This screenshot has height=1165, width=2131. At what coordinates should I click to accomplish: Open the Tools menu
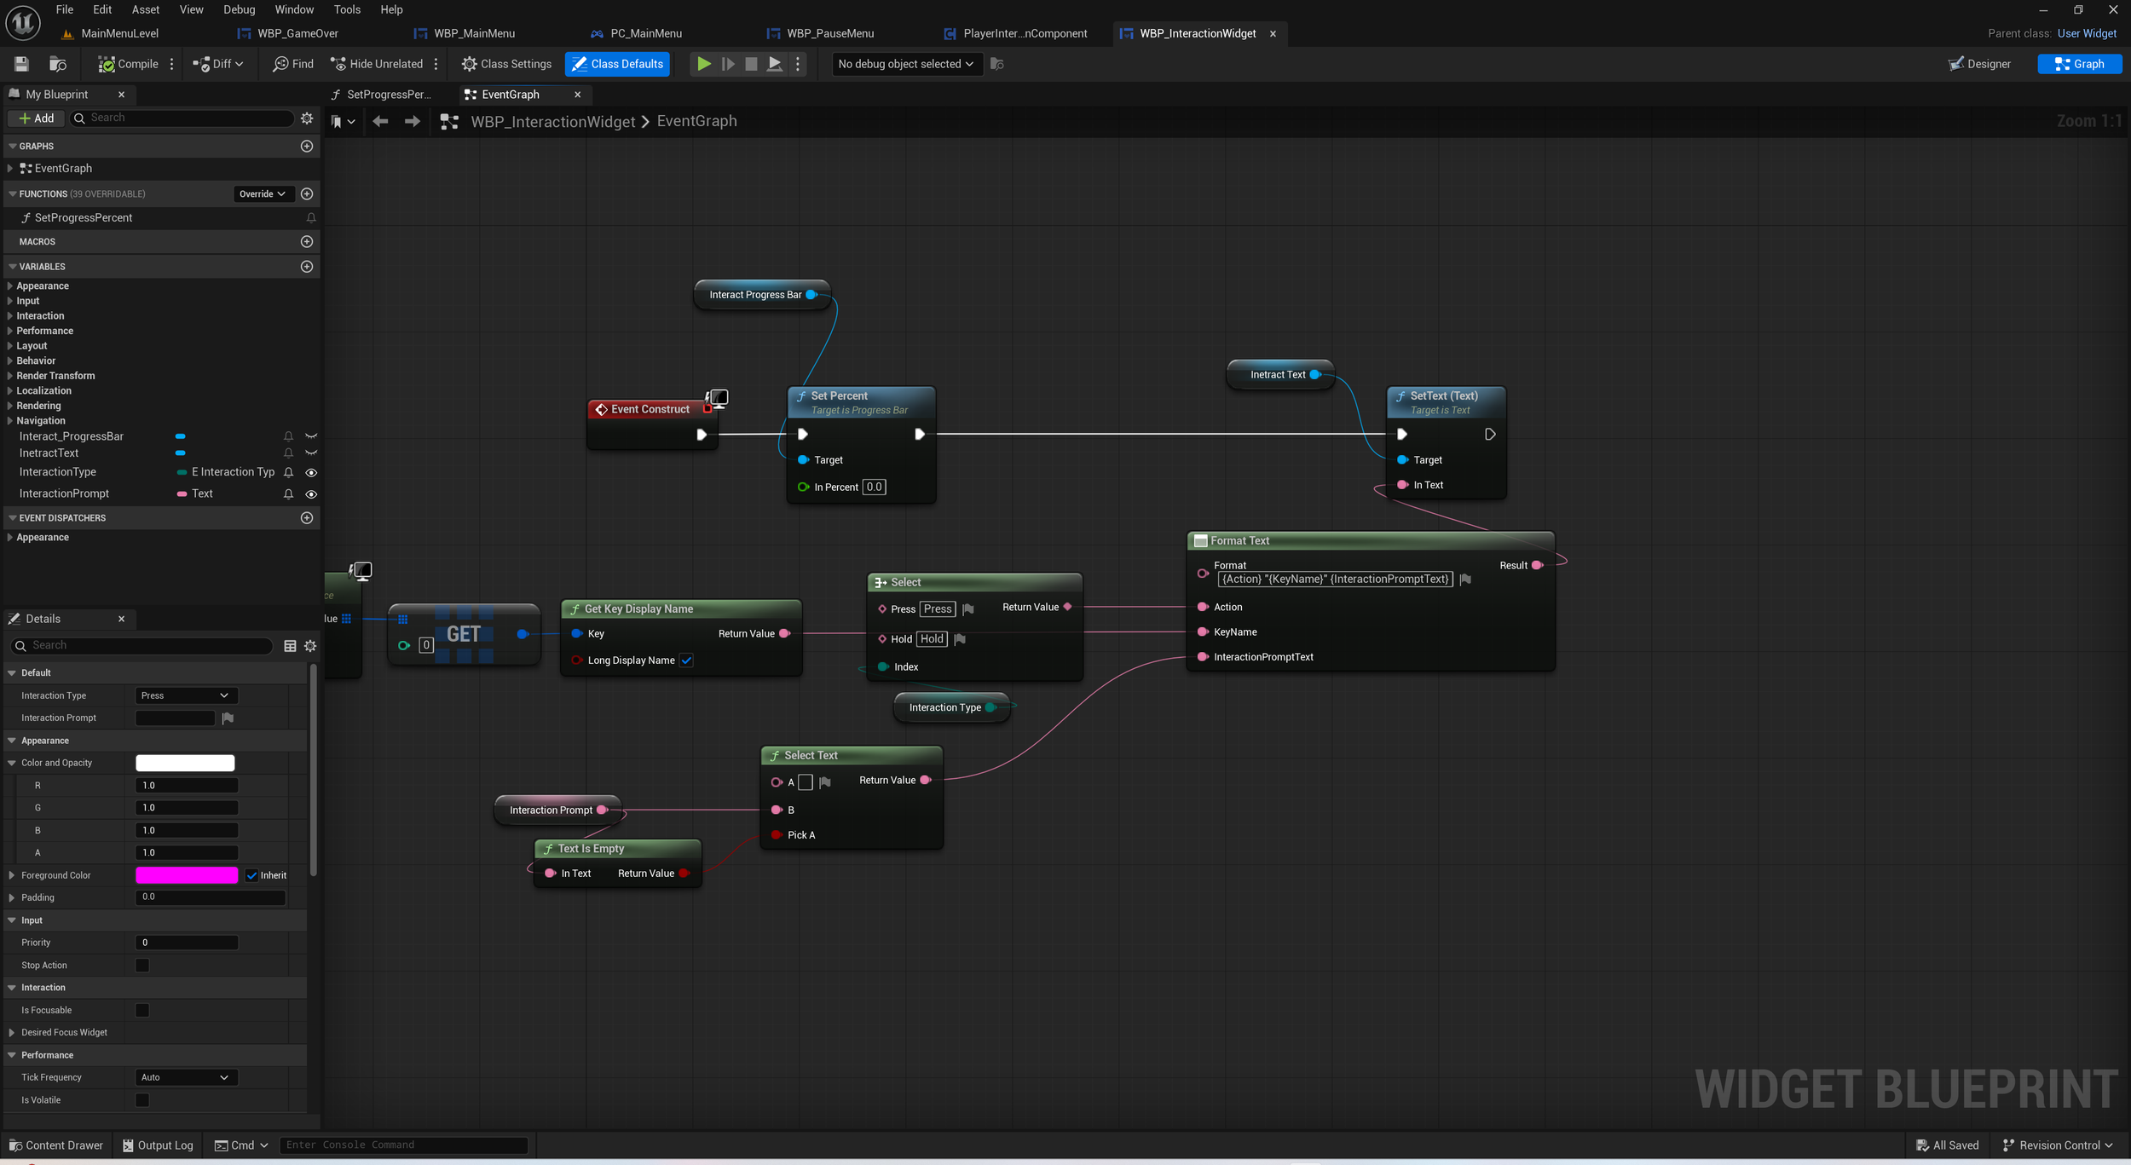(x=347, y=9)
